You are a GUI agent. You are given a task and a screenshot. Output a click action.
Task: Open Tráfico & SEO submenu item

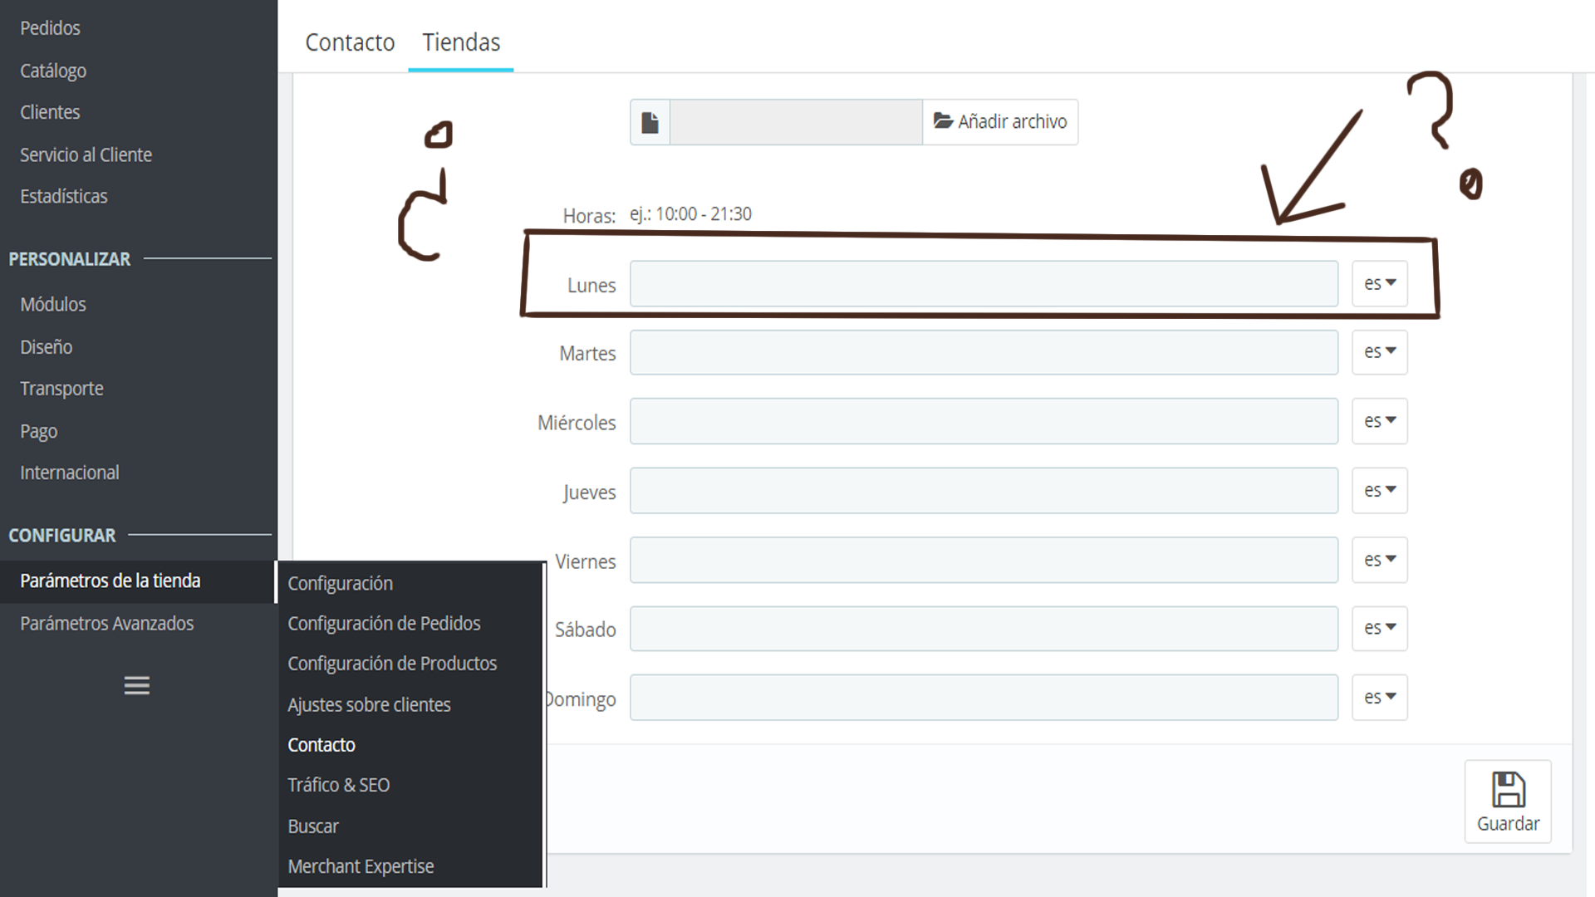click(339, 785)
